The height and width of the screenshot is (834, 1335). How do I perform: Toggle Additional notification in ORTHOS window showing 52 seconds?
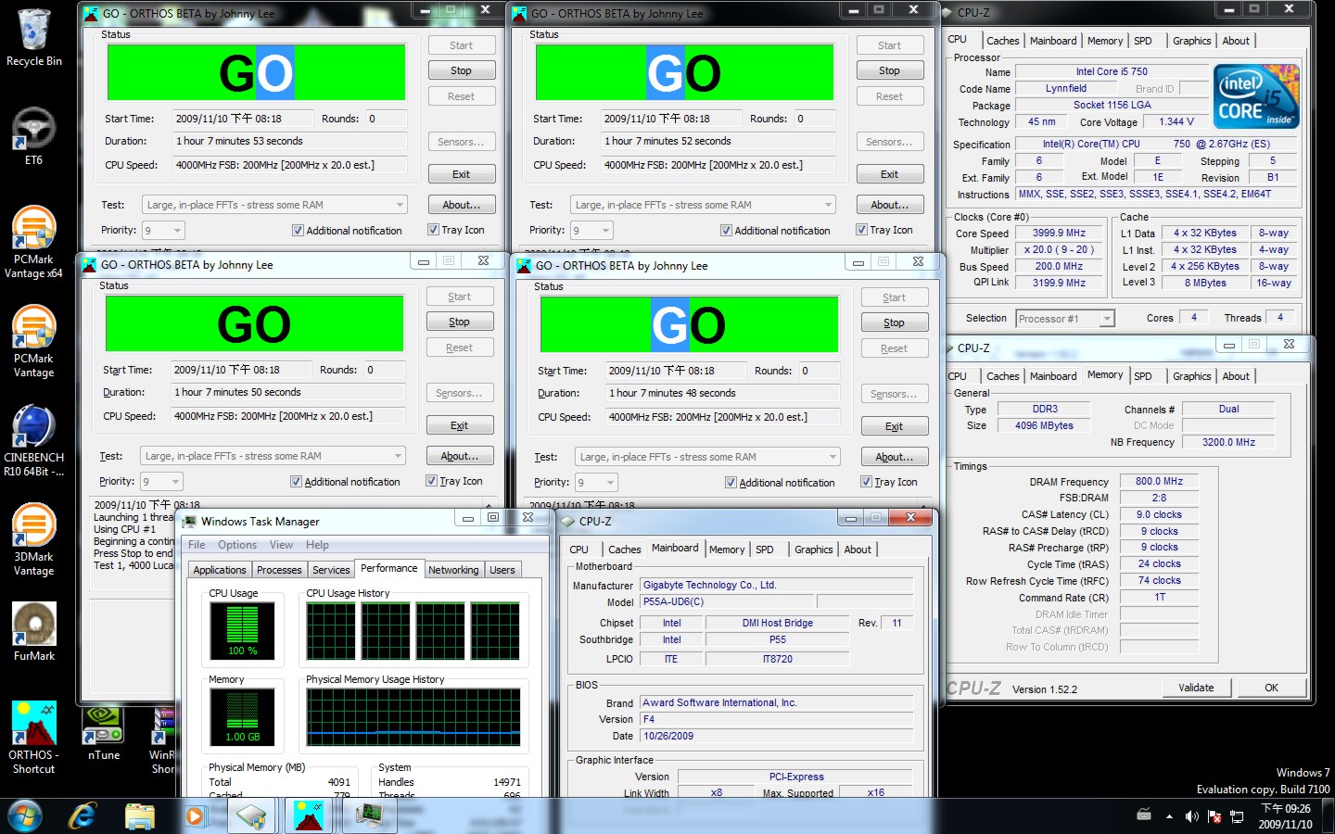726,231
